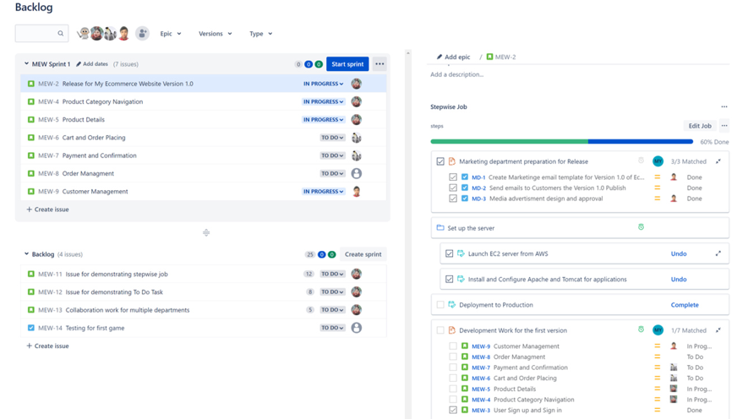Open the Versions filter menu

click(215, 34)
